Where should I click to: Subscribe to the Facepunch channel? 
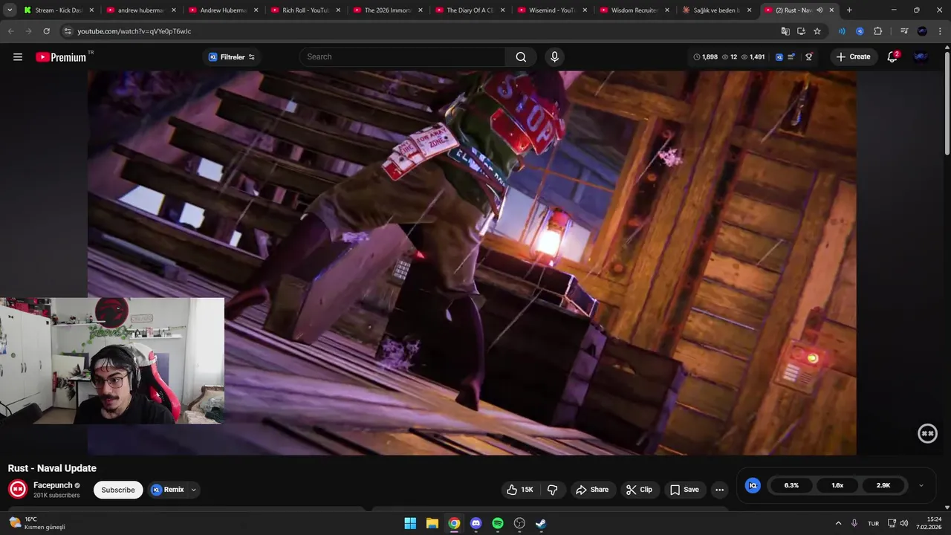pyautogui.click(x=118, y=490)
